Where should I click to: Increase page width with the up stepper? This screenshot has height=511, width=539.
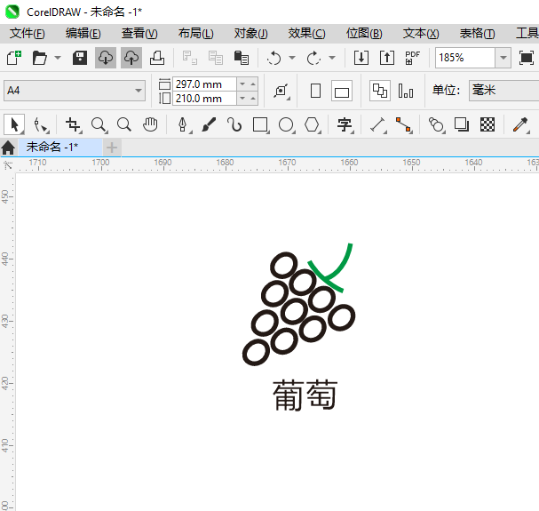[x=253, y=84]
